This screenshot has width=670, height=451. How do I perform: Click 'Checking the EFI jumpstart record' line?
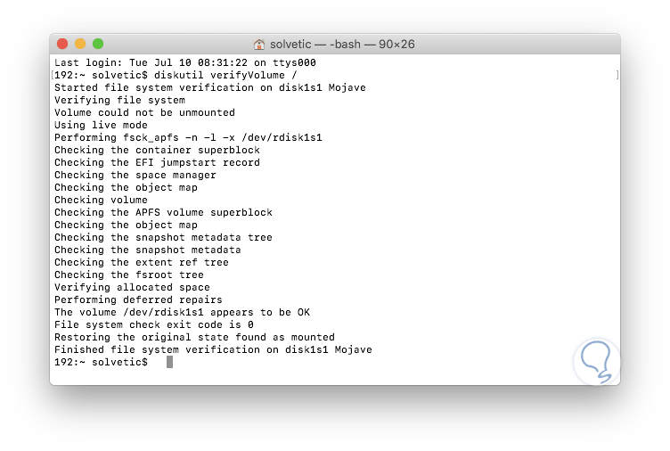pyautogui.click(x=157, y=163)
